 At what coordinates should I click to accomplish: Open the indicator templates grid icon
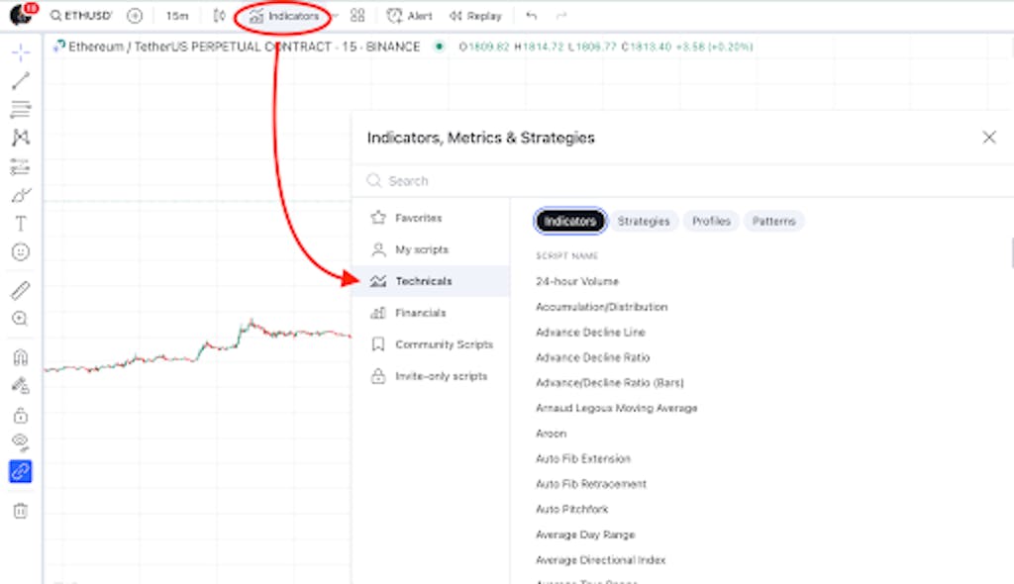coord(356,16)
